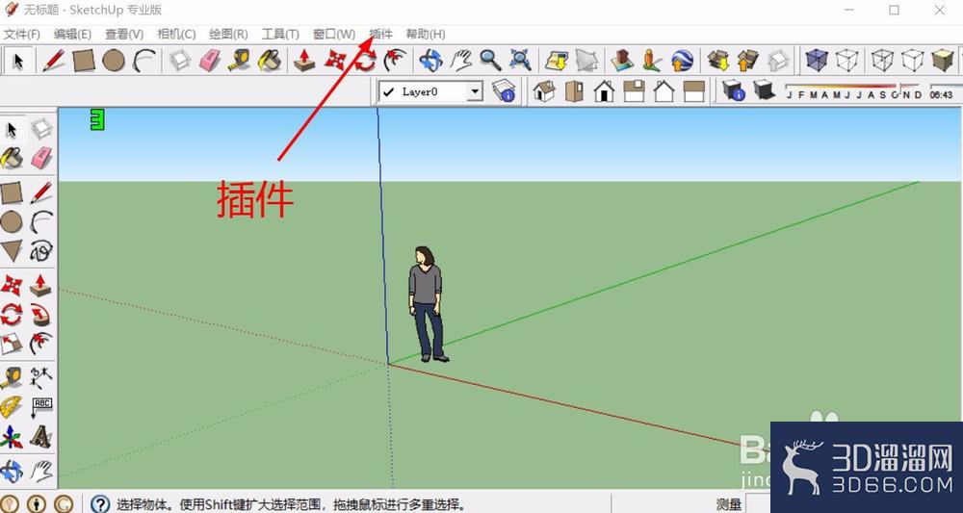
Task: Click the Tape Measure tool in top toolbar
Action: 240,60
